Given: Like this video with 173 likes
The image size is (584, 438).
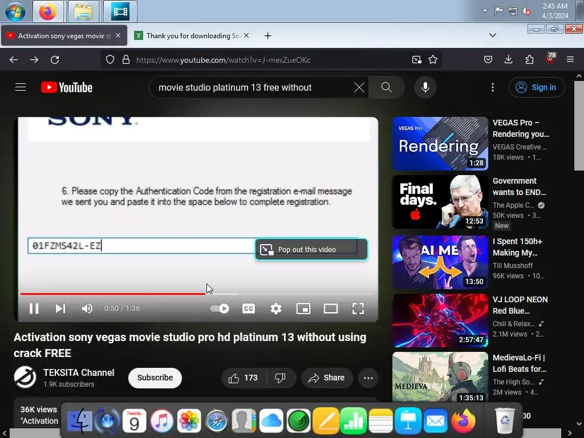Looking at the screenshot, I should pyautogui.click(x=244, y=378).
